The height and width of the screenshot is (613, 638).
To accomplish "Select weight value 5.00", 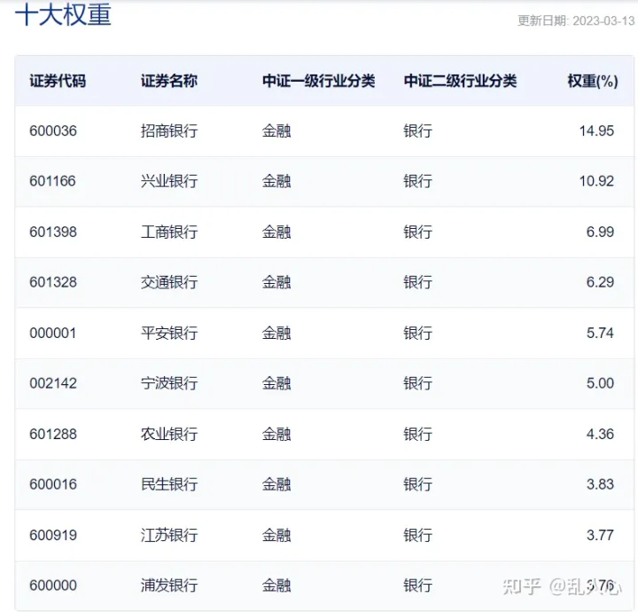I will click(x=600, y=383).
